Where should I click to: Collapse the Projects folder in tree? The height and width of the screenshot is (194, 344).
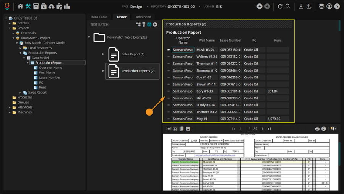point(10,28)
